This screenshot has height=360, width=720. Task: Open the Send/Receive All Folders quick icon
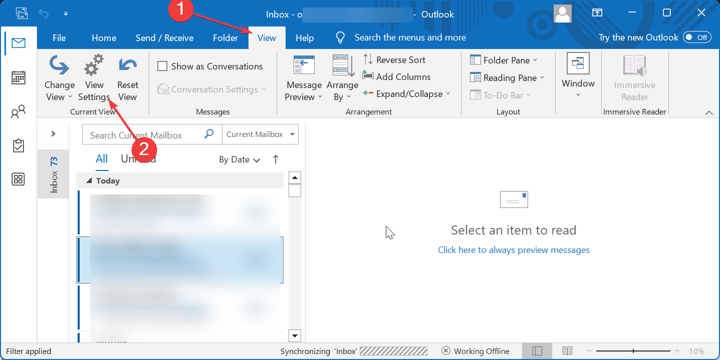pos(22,13)
